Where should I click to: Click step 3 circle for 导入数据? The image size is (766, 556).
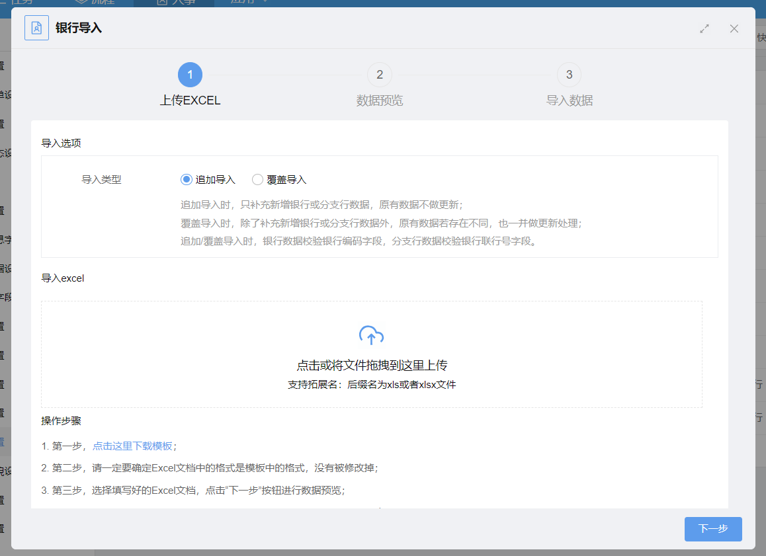click(x=569, y=75)
